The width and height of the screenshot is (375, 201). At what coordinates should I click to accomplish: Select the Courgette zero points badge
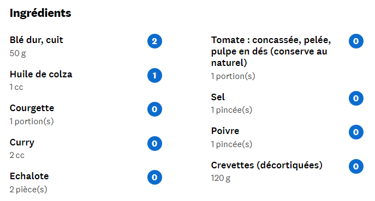point(154,109)
